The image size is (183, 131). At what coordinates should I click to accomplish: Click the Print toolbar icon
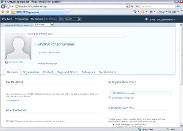(151, 12)
